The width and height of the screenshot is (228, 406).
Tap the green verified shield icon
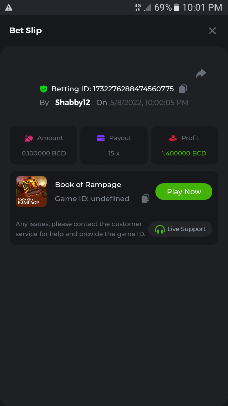click(x=43, y=89)
